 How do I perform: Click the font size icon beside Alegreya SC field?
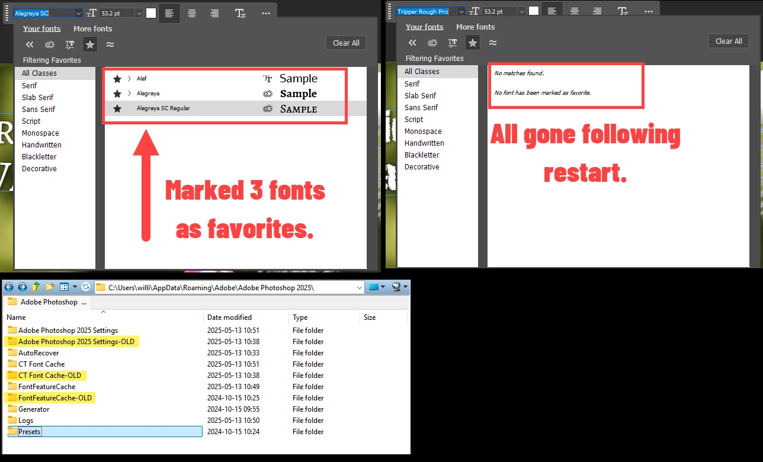point(91,13)
